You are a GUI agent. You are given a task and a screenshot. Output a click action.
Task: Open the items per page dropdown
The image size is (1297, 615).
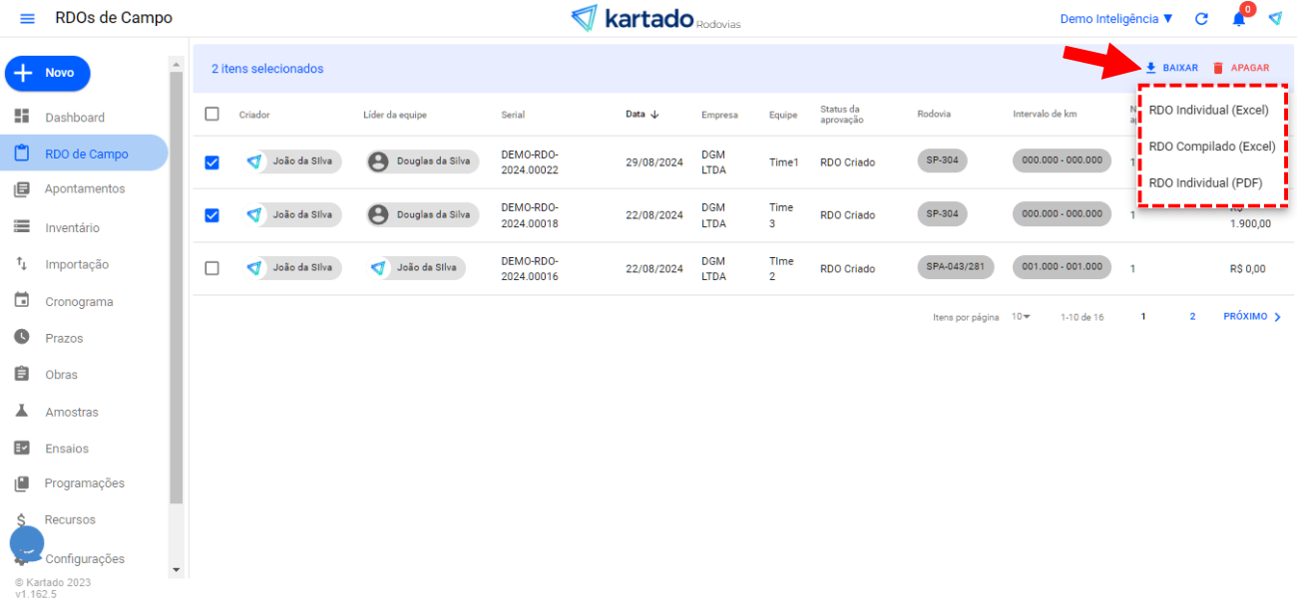pyautogui.click(x=1021, y=317)
